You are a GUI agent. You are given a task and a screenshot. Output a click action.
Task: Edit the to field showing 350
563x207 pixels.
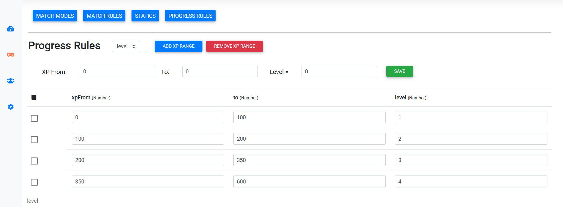309,160
